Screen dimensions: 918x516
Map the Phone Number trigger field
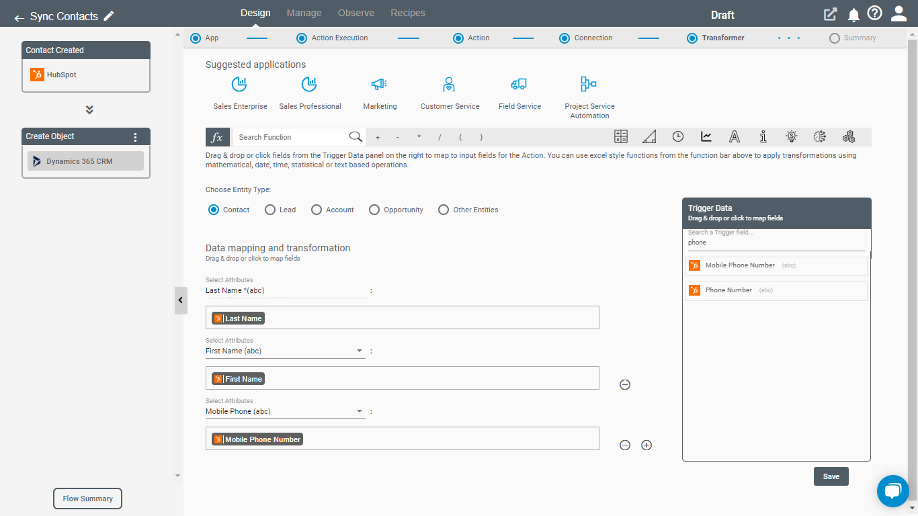[x=776, y=291]
